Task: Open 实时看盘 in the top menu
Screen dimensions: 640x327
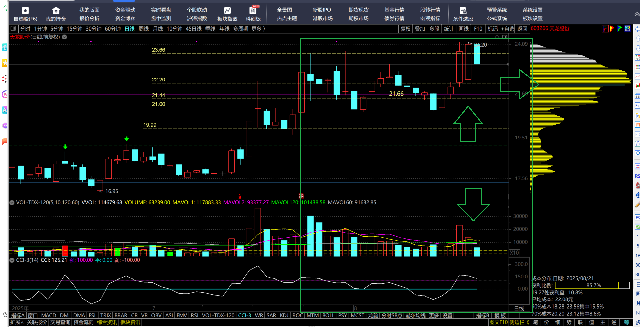Action: 161,10
